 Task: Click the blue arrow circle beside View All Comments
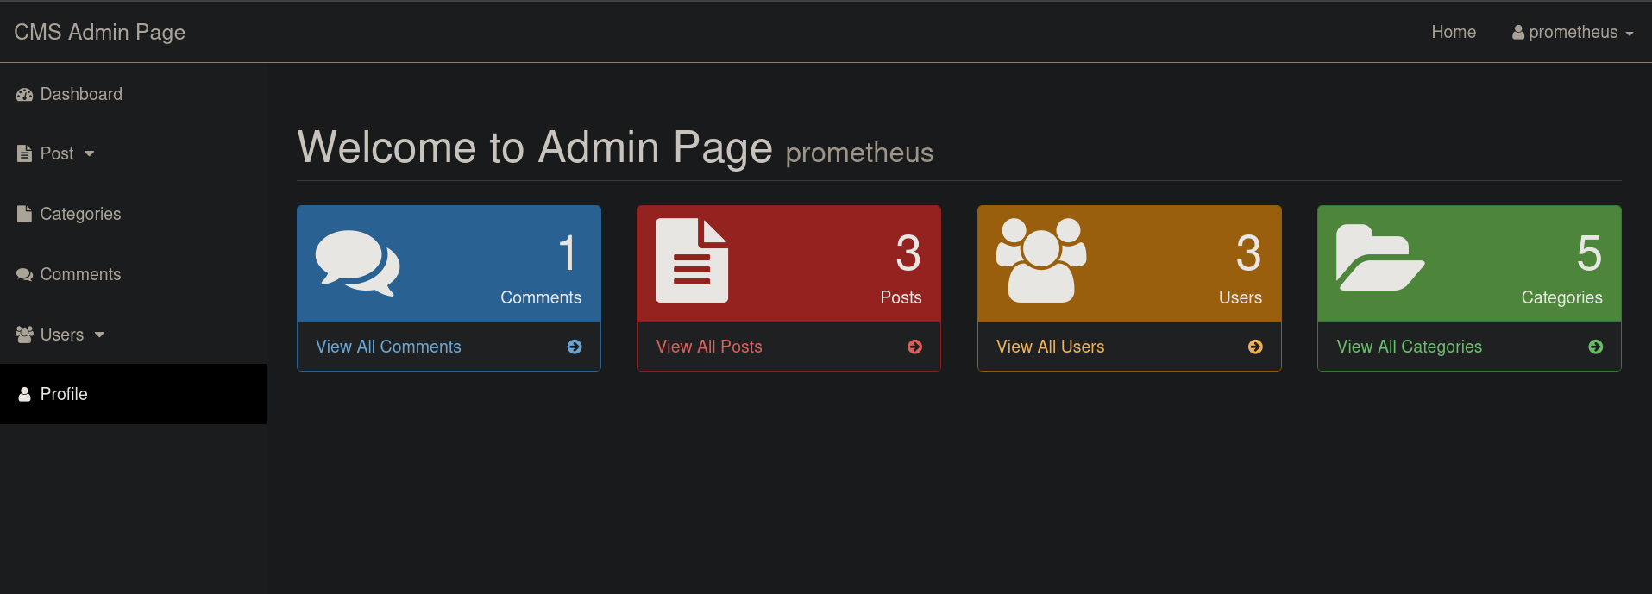click(x=575, y=347)
